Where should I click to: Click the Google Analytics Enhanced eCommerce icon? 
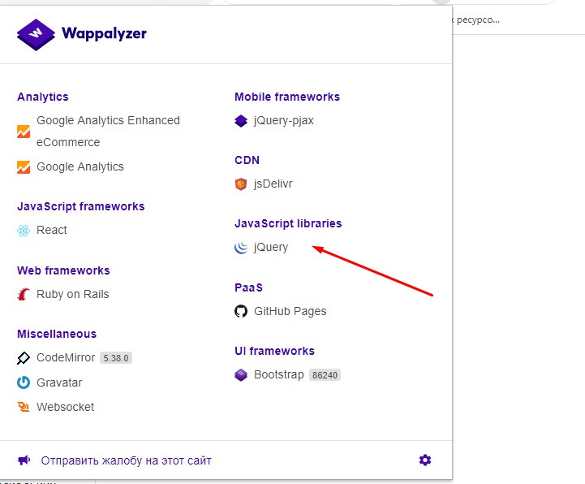coord(24,132)
